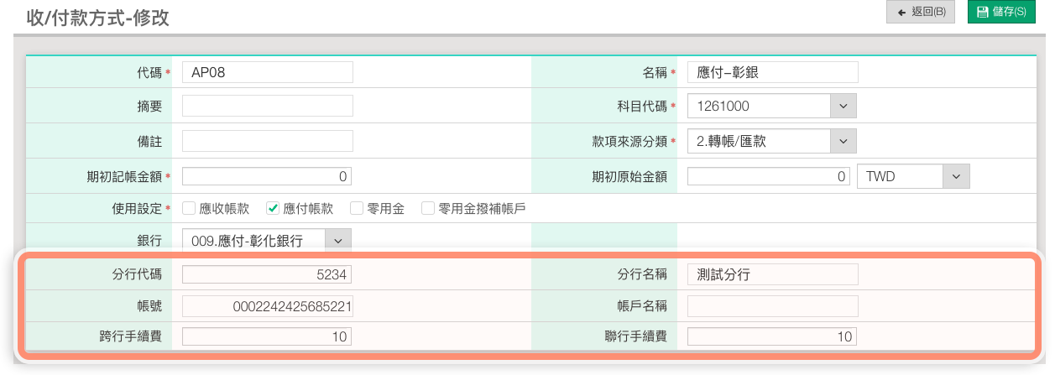Open the 科目代碼 dropdown arrow
The width and height of the screenshot is (1055, 375).
click(843, 107)
